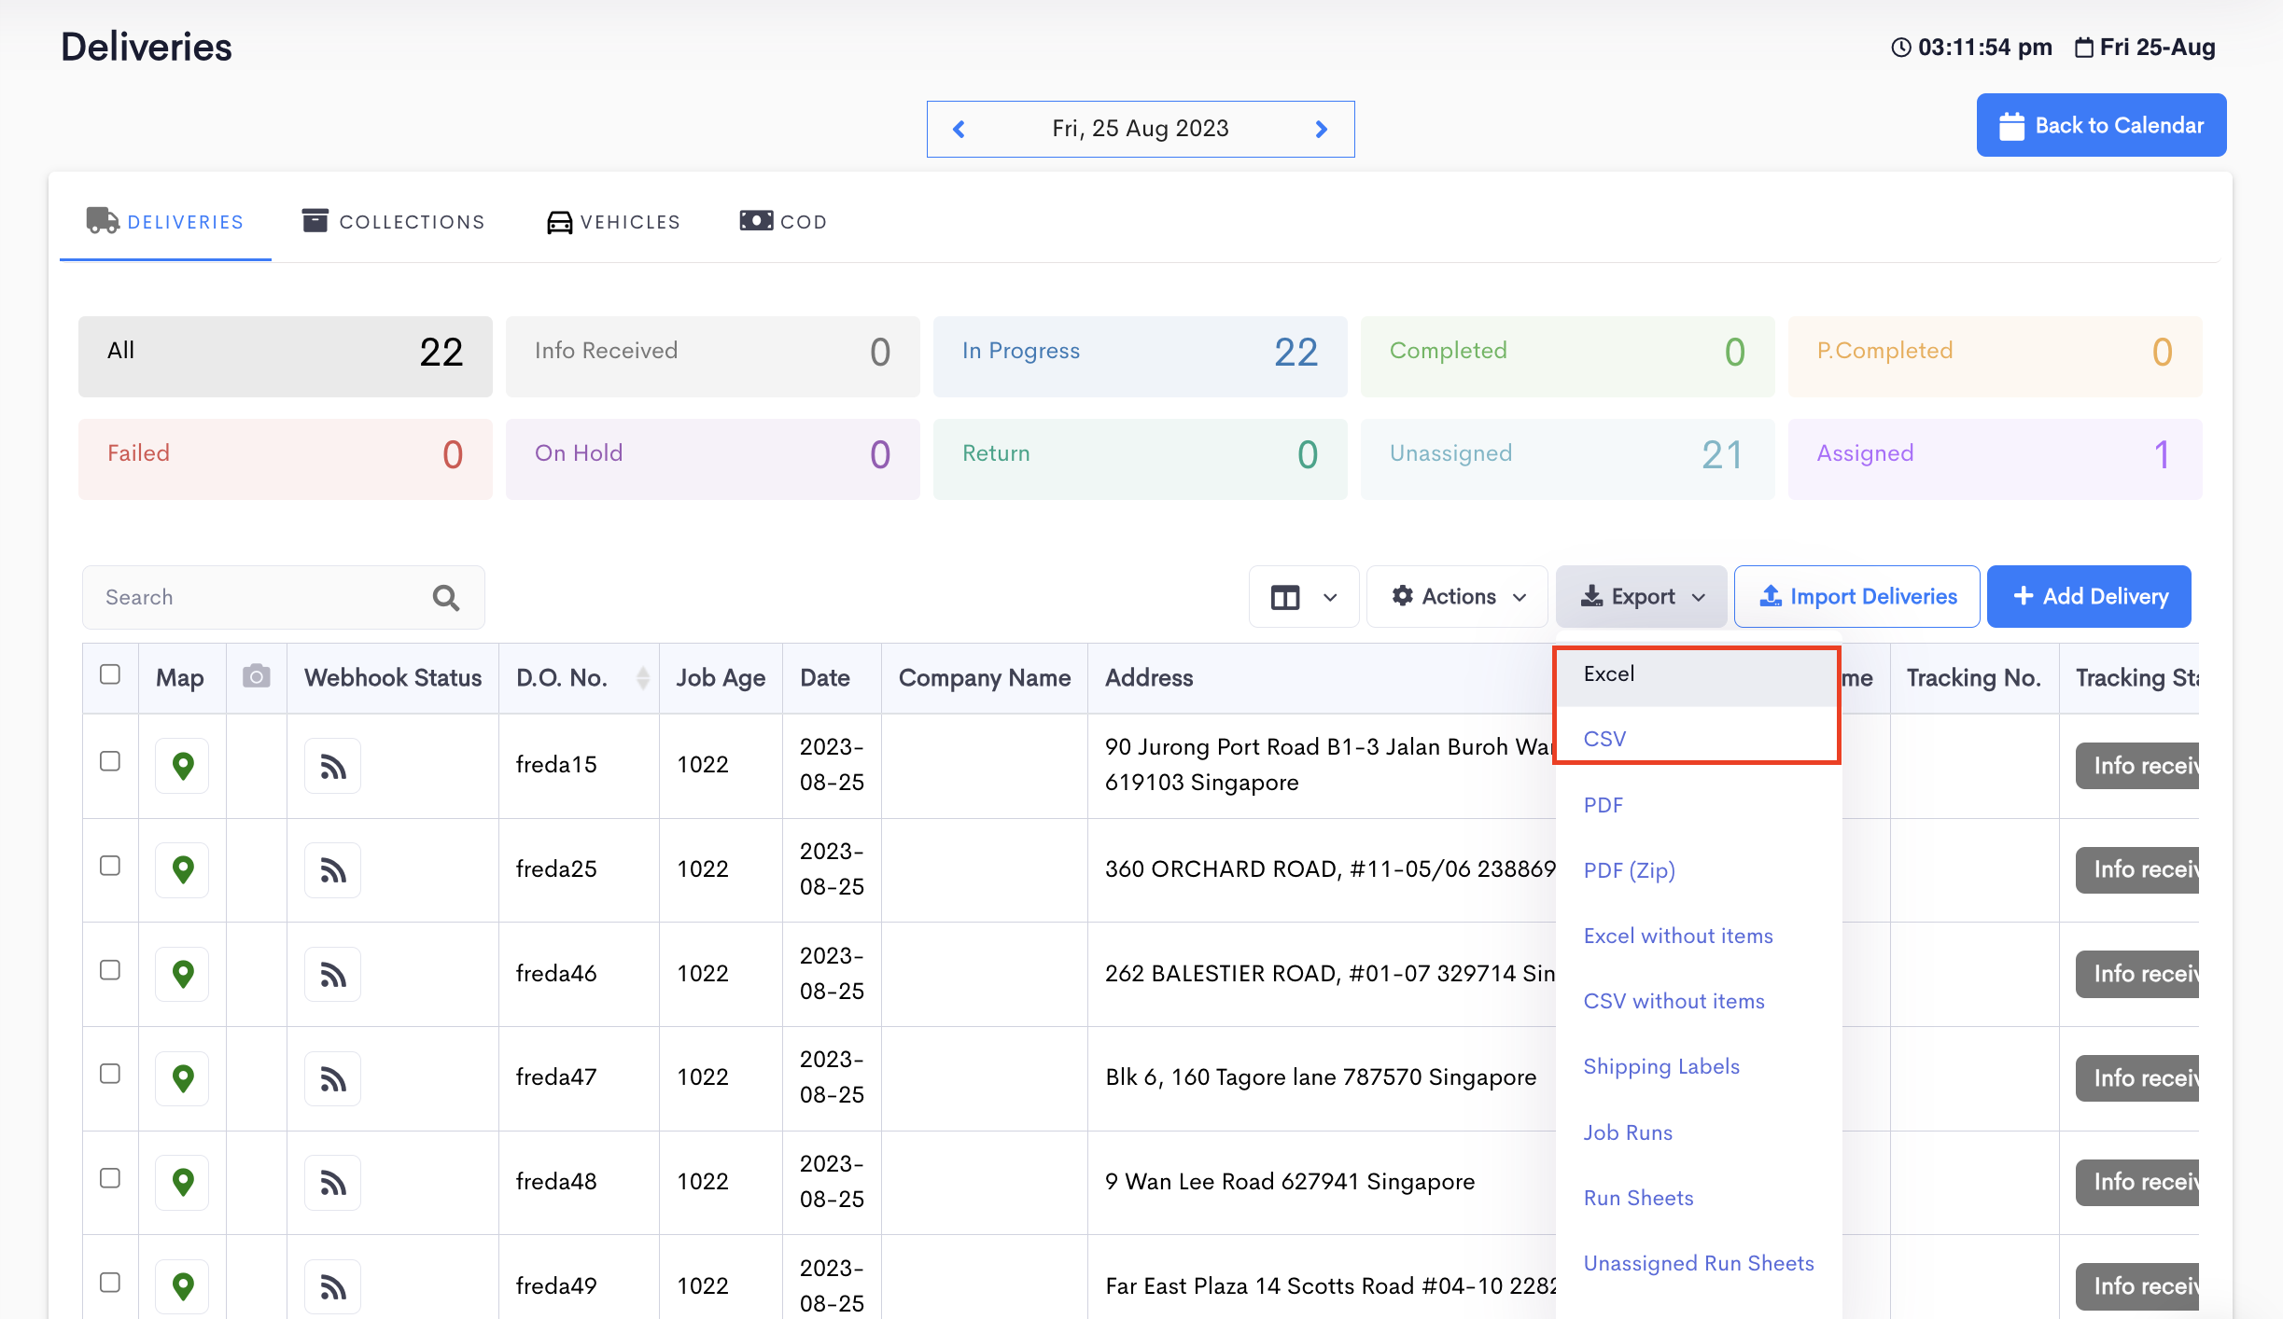The image size is (2283, 1319).
Task: Open map pin for freda47 delivery
Action: pos(183,1078)
